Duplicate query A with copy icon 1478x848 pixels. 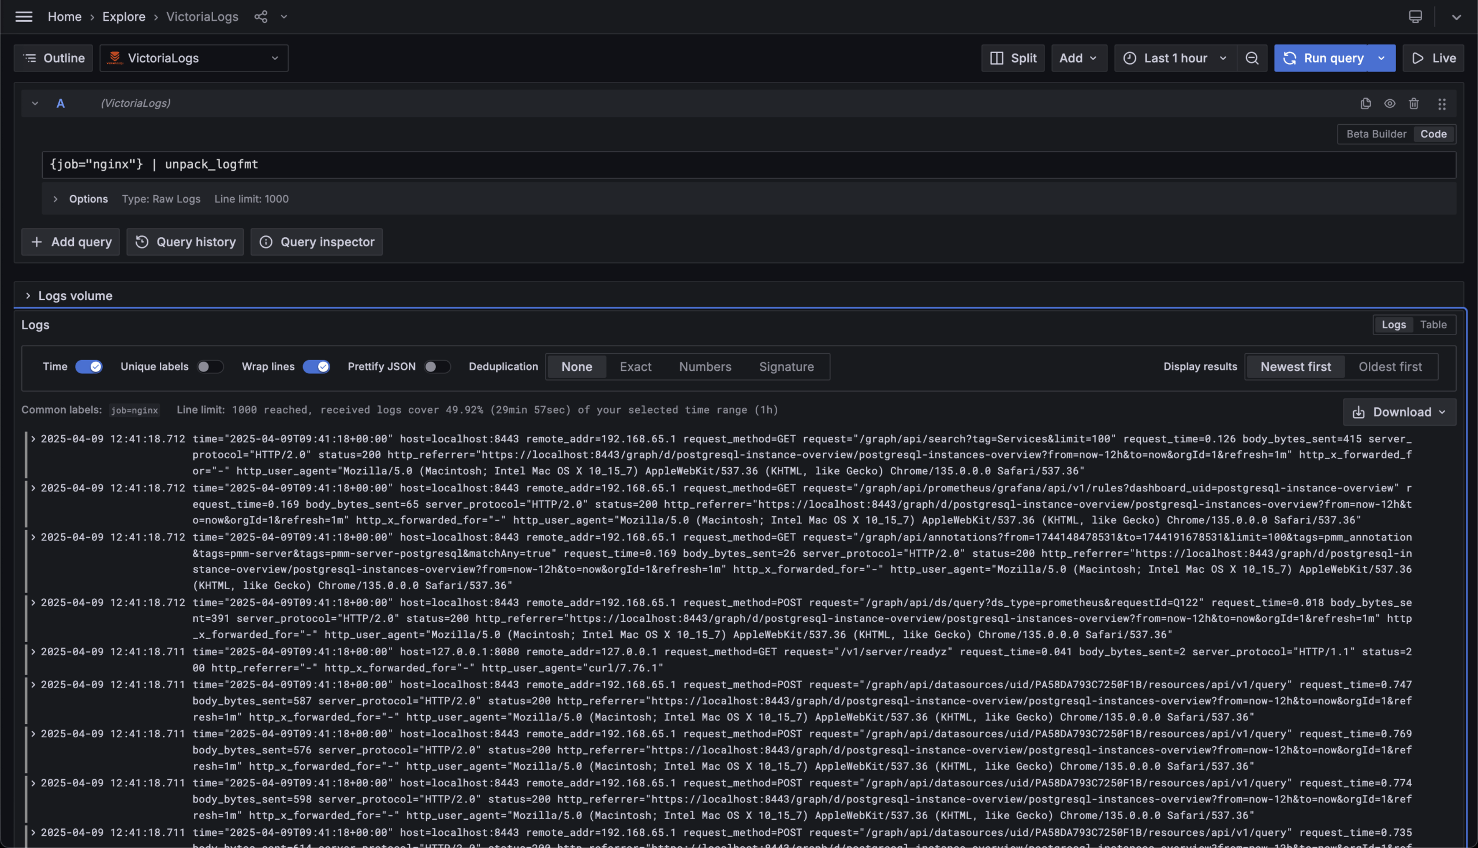coord(1365,104)
